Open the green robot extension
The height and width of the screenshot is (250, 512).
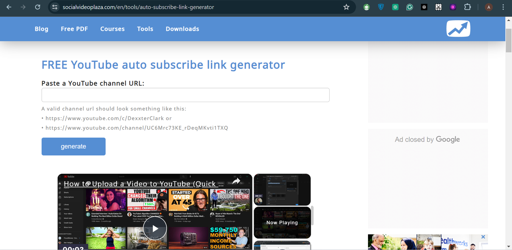(366, 7)
